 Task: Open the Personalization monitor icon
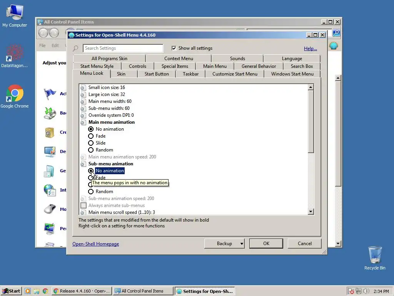(50, 229)
